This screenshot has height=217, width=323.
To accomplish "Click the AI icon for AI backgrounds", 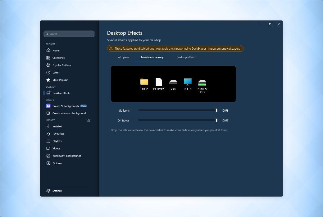I will coord(48,106).
